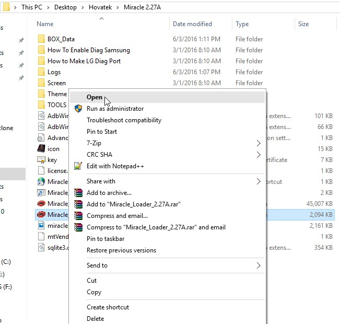Select Troubleshoot compatibility
Viewport: 340px width, 324px height.
pos(167,120)
